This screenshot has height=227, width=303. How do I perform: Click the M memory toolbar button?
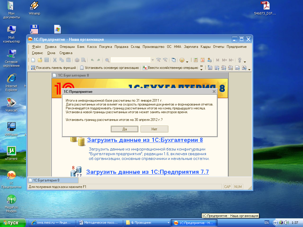[x=217, y=60]
